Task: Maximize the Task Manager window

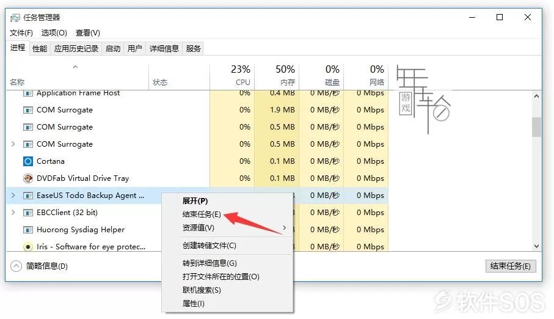Action: tap(500, 17)
